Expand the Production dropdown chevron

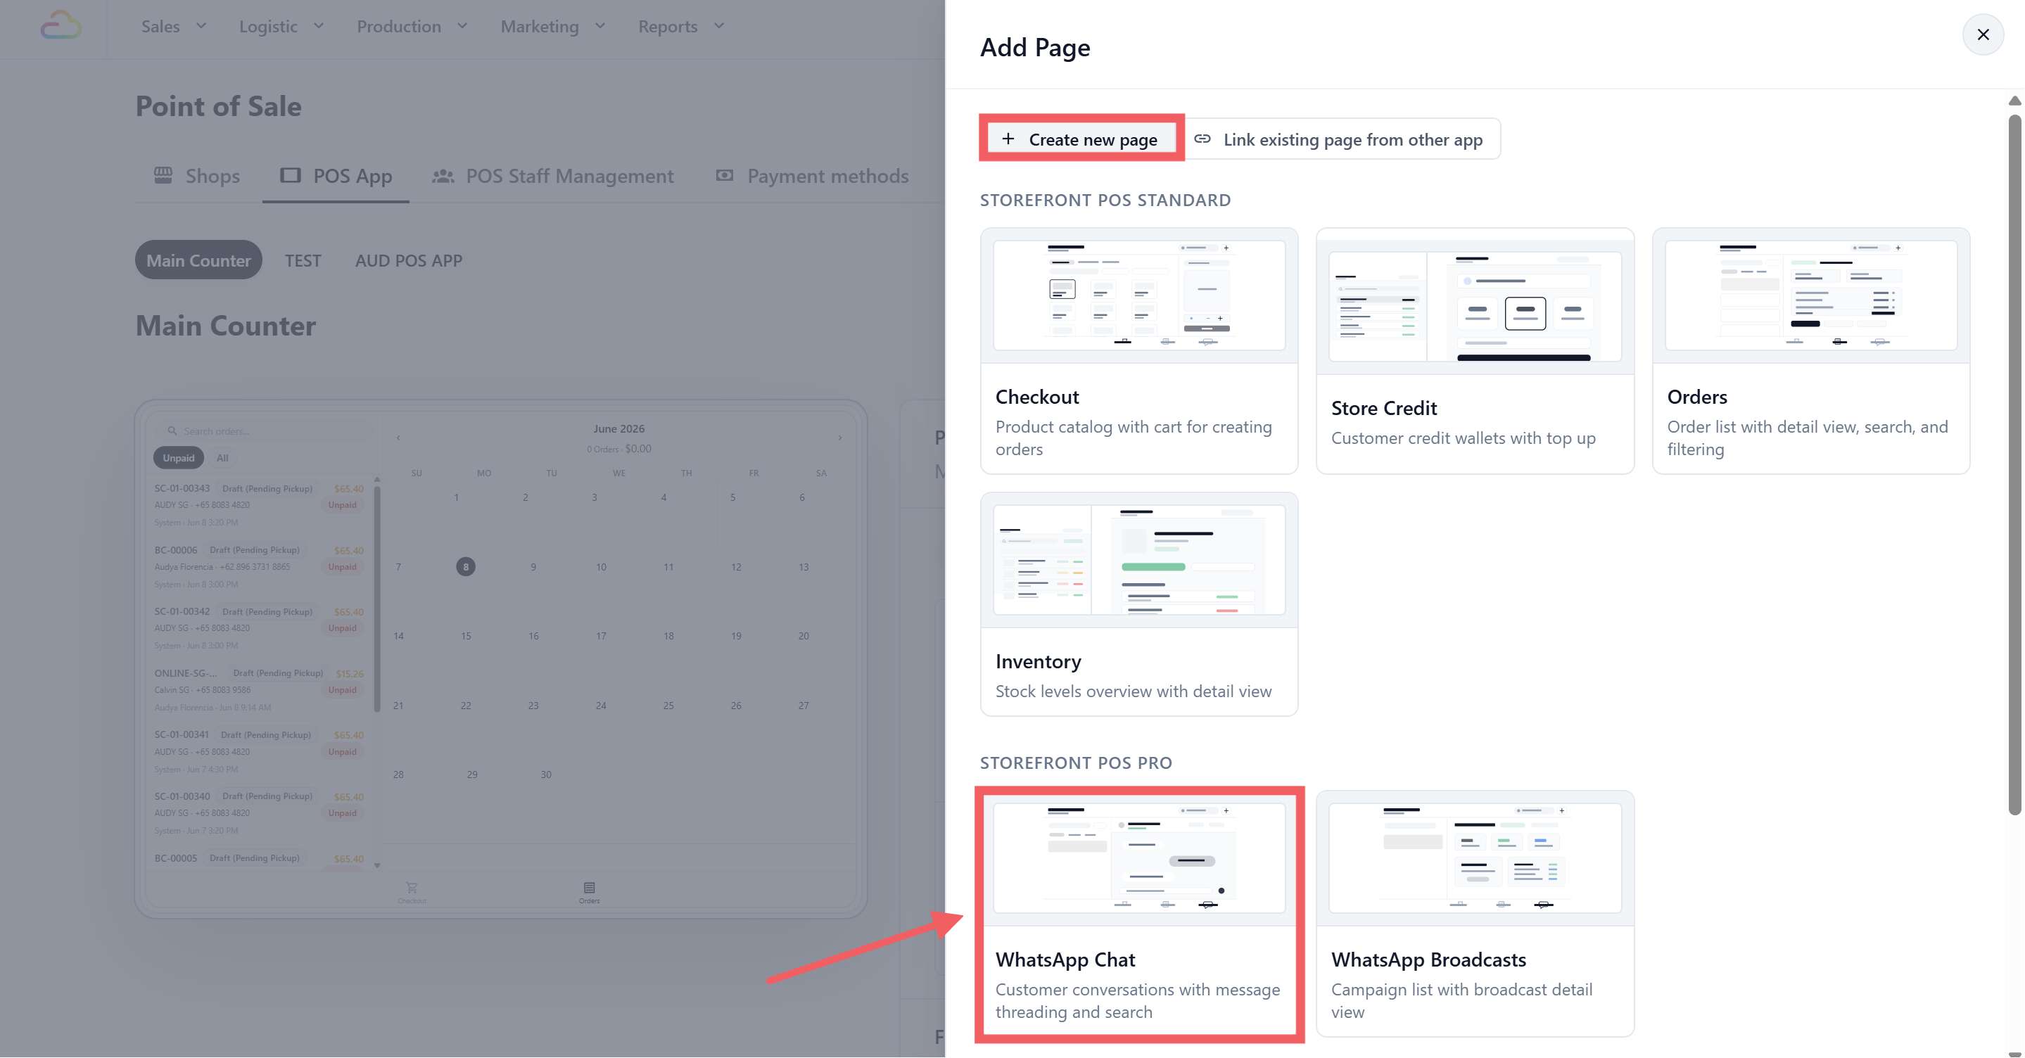click(462, 26)
